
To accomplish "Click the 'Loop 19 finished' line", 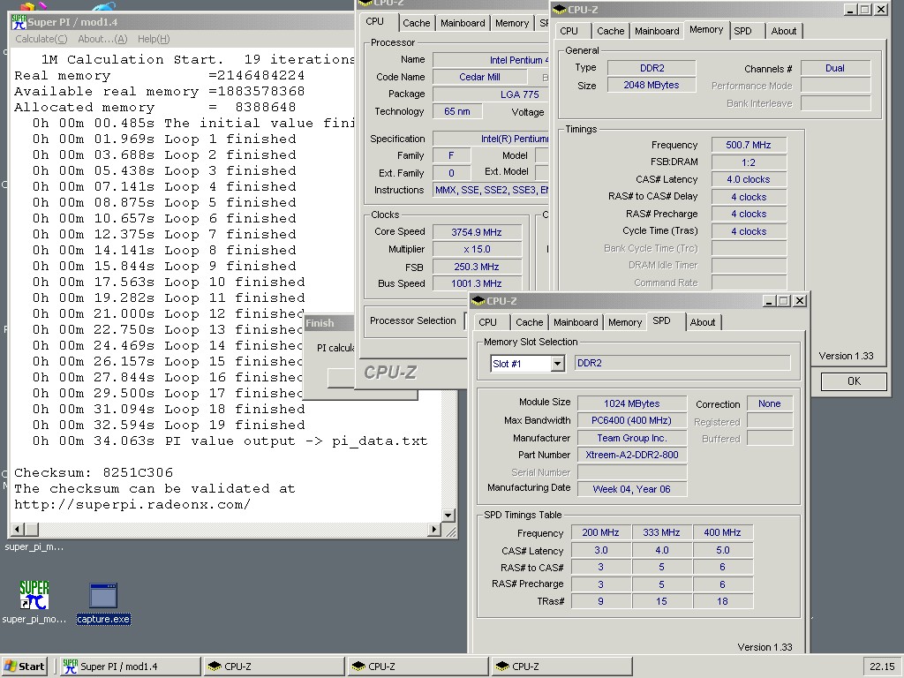I will click(169, 425).
